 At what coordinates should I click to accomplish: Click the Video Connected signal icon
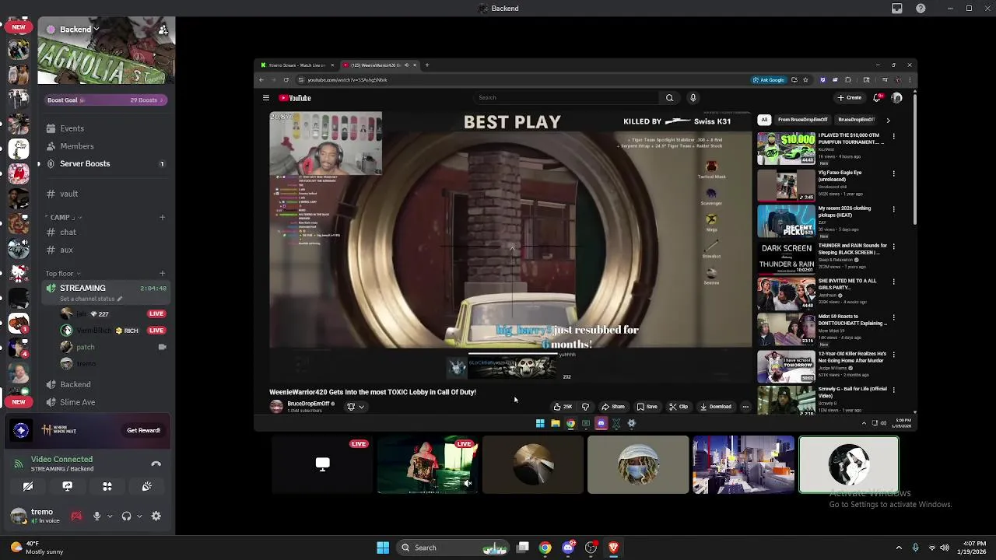click(18, 464)
